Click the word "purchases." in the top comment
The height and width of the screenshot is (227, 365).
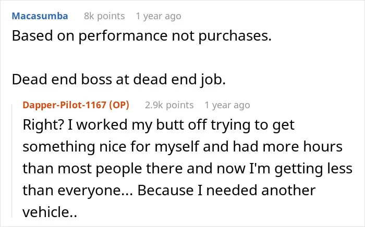[x=235, y=37]
